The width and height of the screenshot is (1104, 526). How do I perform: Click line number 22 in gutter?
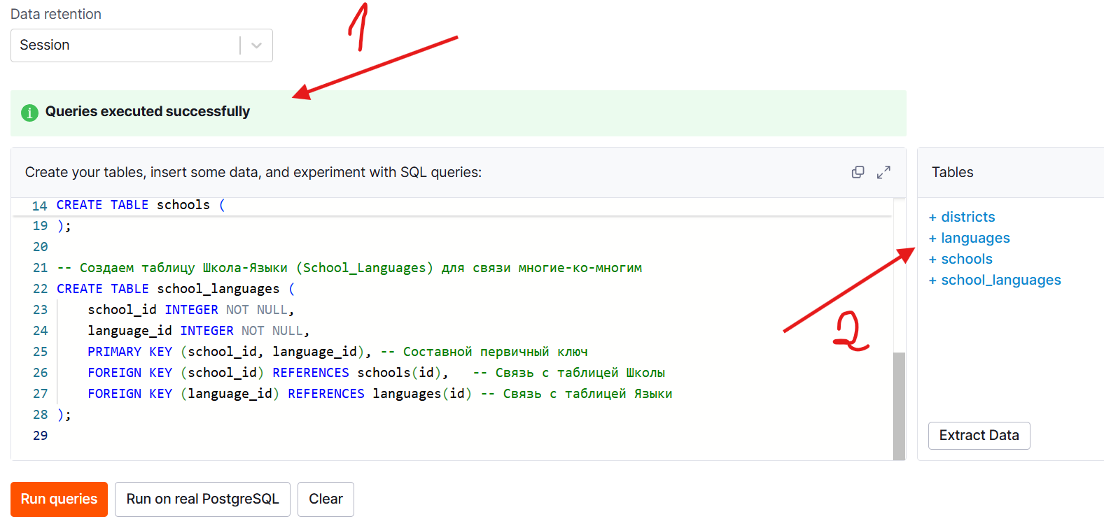[x=40, y=289]
